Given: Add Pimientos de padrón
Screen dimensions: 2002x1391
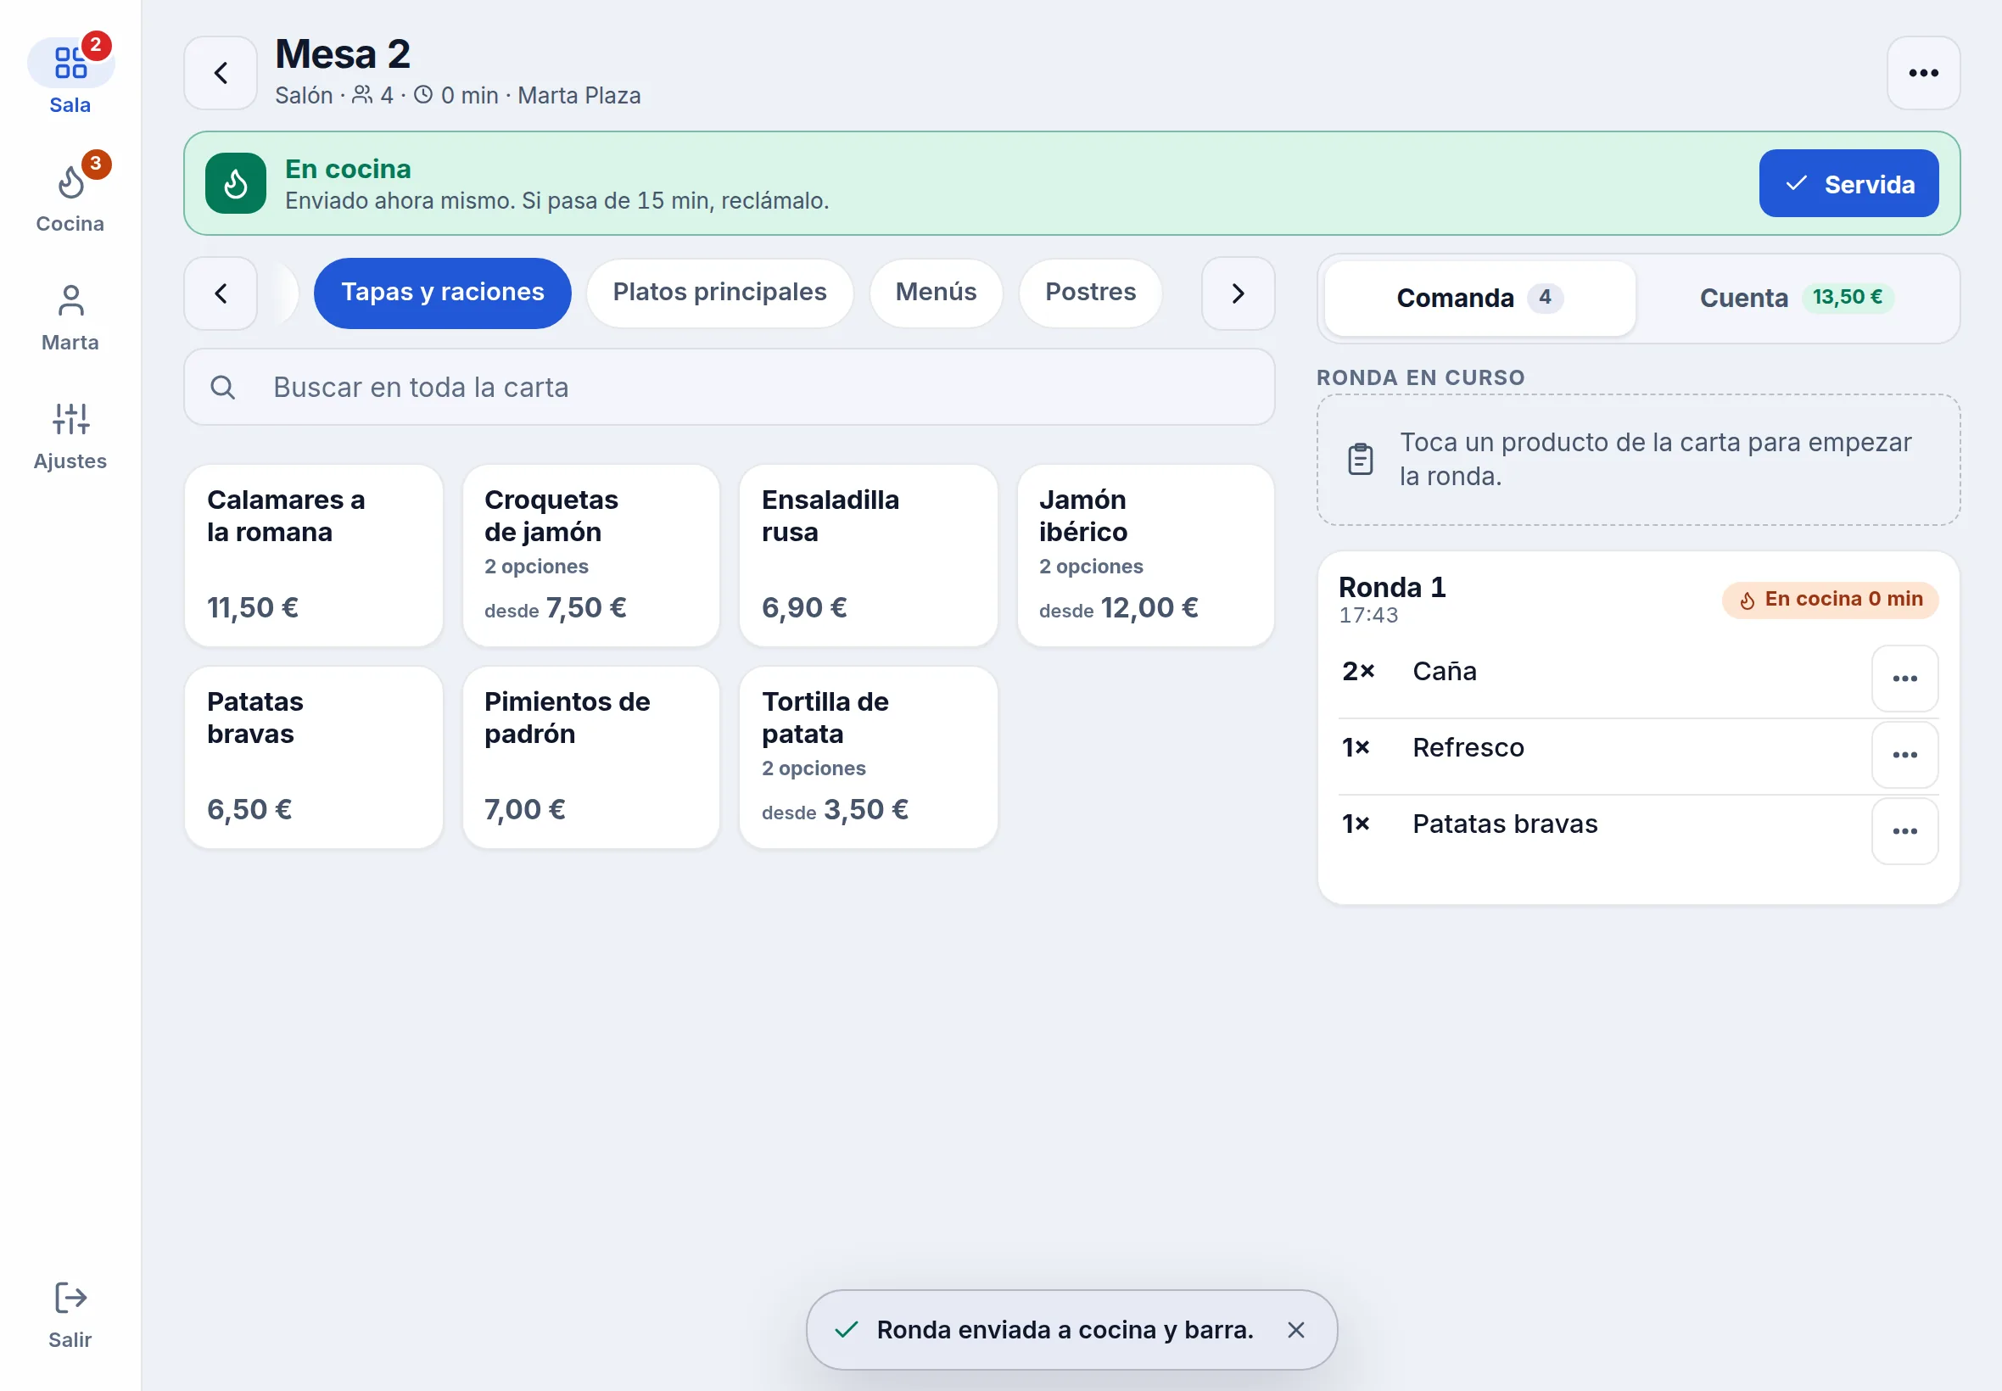Looking at the screenshot, I should (590, 757).
